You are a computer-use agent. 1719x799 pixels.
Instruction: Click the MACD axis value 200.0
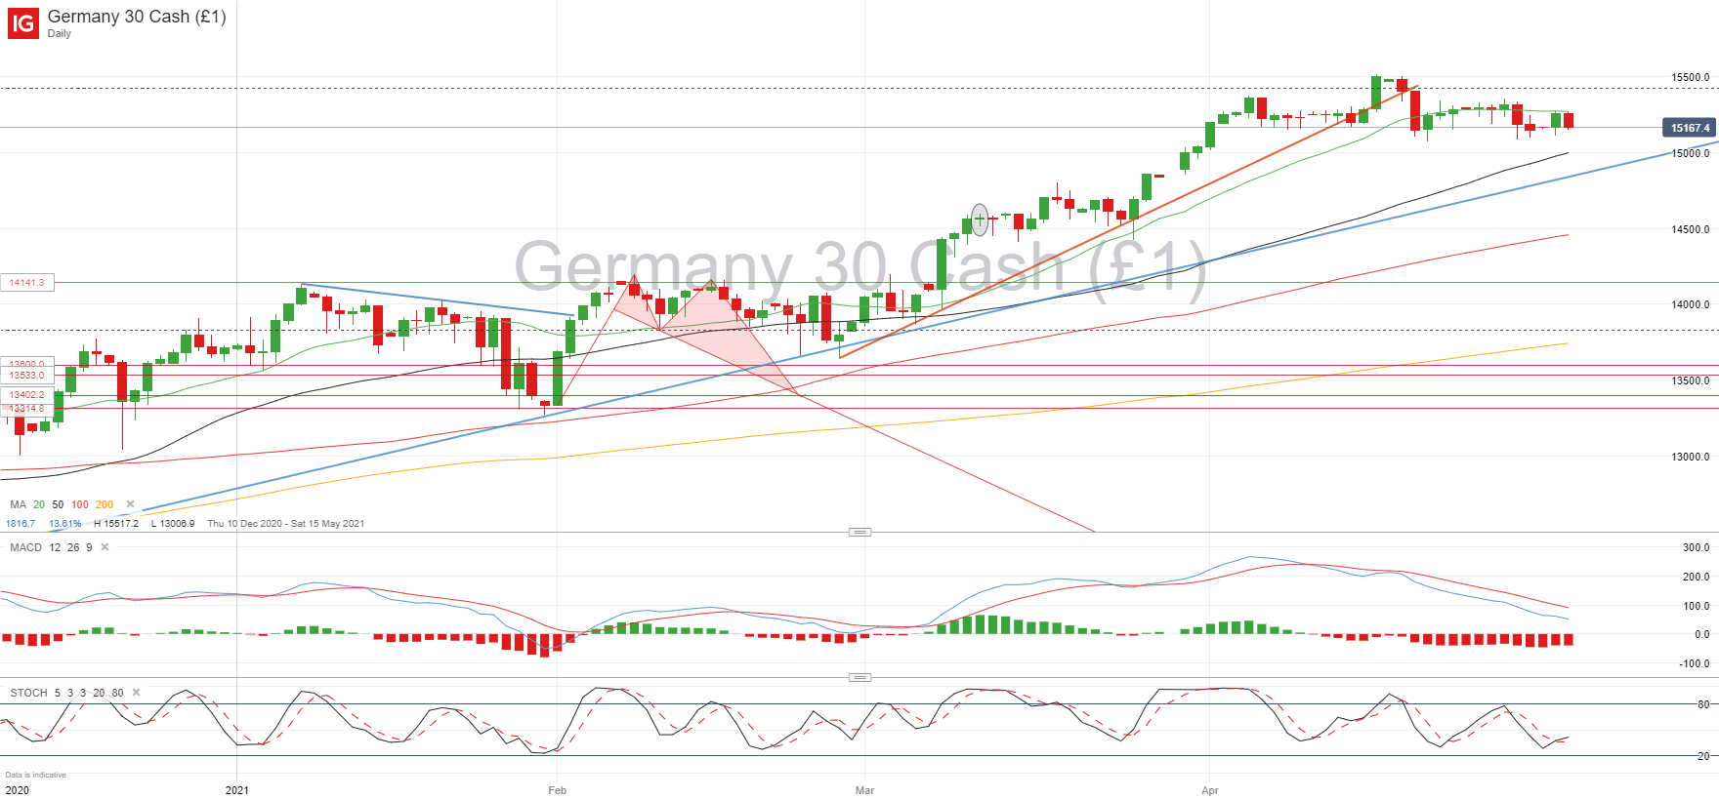coord(1696,577)
